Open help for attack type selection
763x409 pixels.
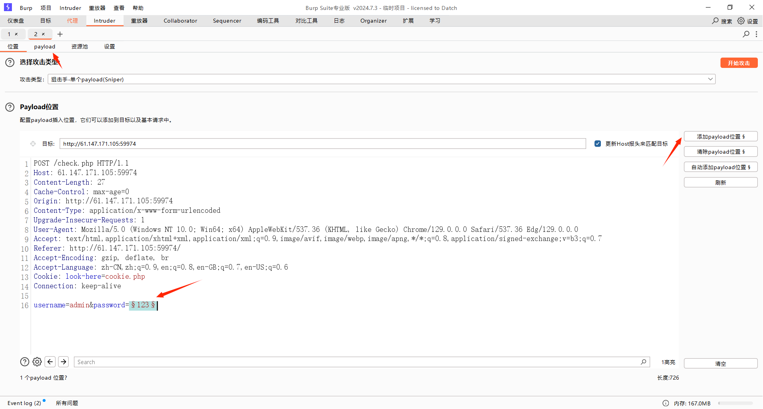10,62
